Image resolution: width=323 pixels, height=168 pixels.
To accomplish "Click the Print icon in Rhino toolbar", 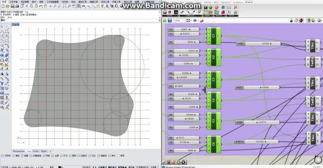I will point(17,6).
